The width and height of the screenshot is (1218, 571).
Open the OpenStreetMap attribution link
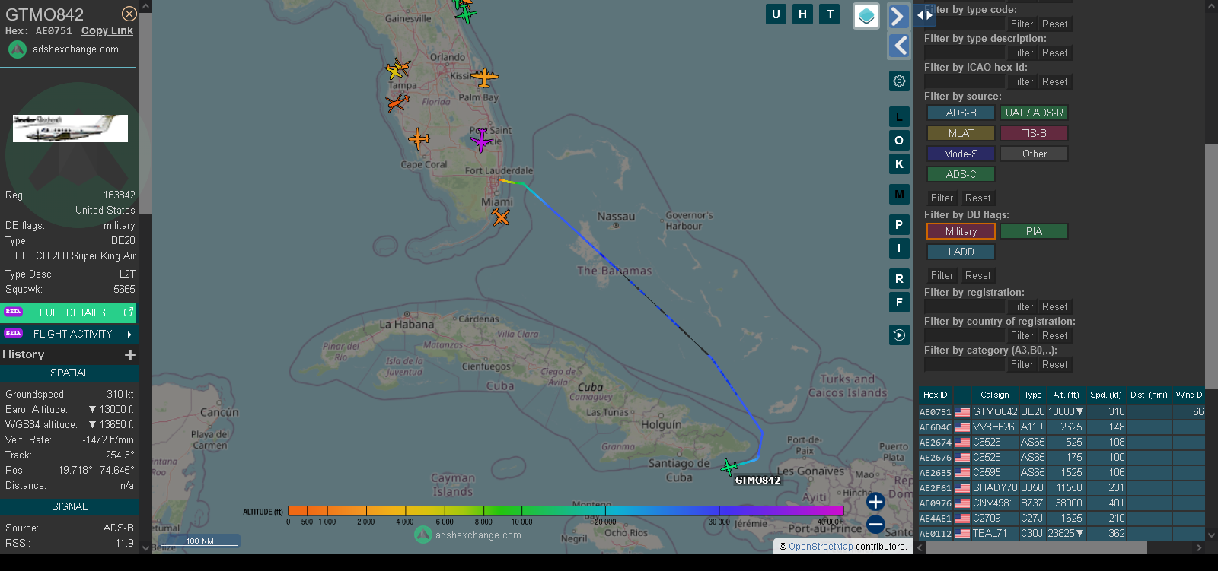821,547
